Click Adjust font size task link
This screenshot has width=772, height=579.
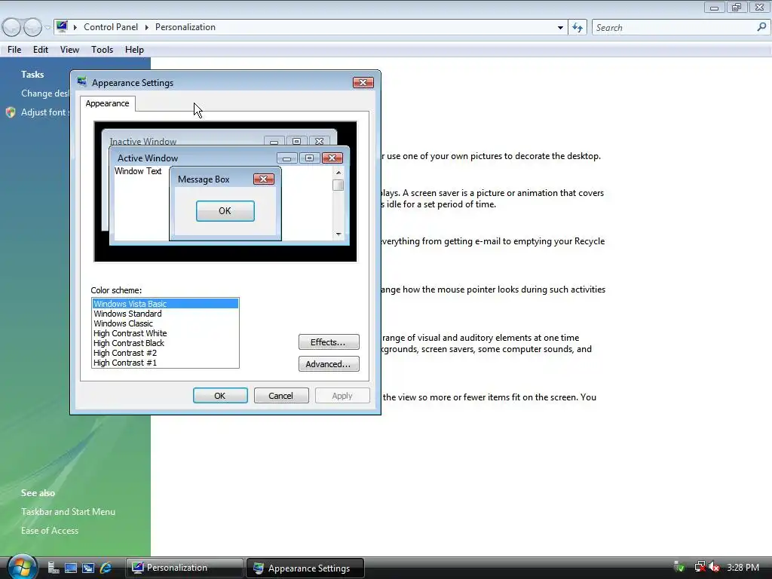[45, 112]
